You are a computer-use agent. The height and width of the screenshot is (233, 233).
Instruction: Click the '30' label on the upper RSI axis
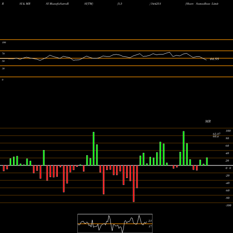pos(3,69)
